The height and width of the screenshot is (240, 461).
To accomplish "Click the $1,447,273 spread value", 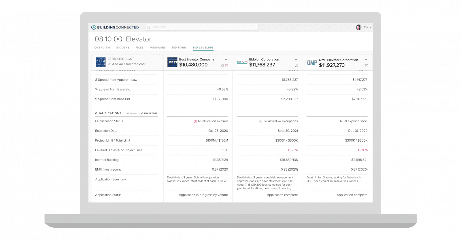I will click(x=360, y=80).
